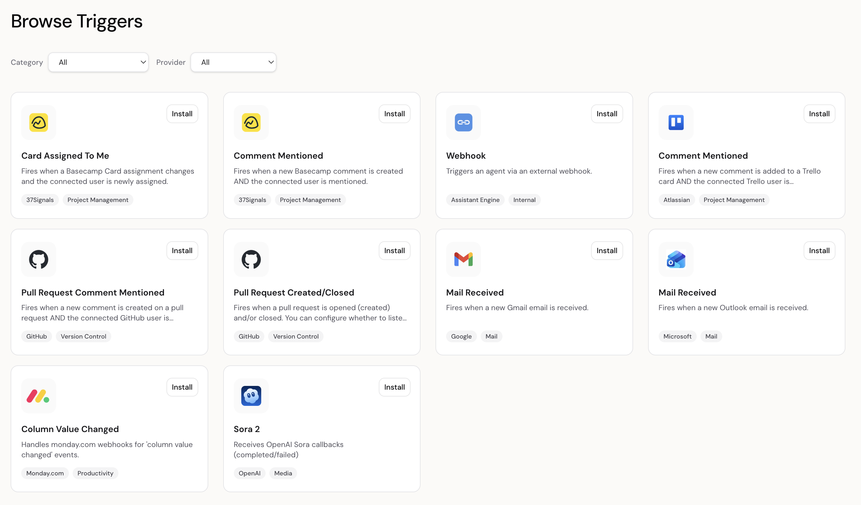Click the Productivity tag on Monday.com card
The height and width of the screenshot is (505, 861).
(x=95, y=473)
